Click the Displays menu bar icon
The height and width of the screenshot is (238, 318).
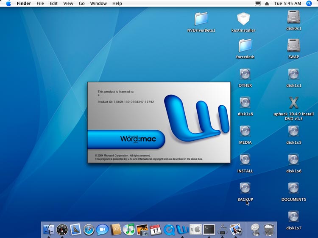tap(257, 3)
